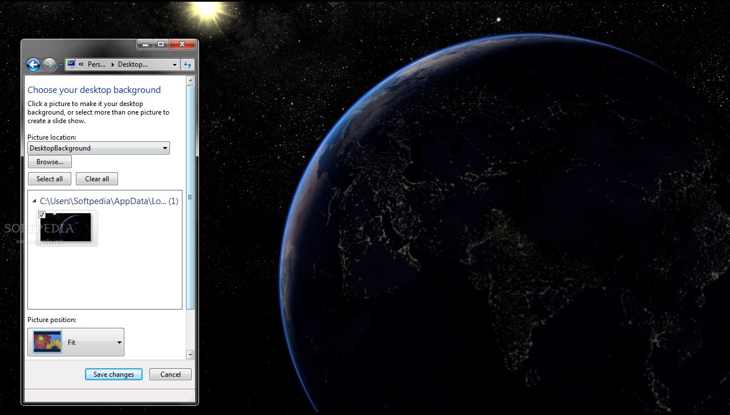Click the Browse... button
730x415 pixels.
tap(50, 162)
